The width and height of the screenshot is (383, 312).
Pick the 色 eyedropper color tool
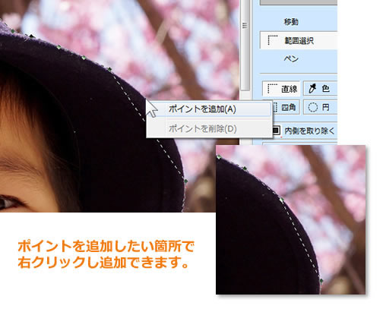click(320, 89)
